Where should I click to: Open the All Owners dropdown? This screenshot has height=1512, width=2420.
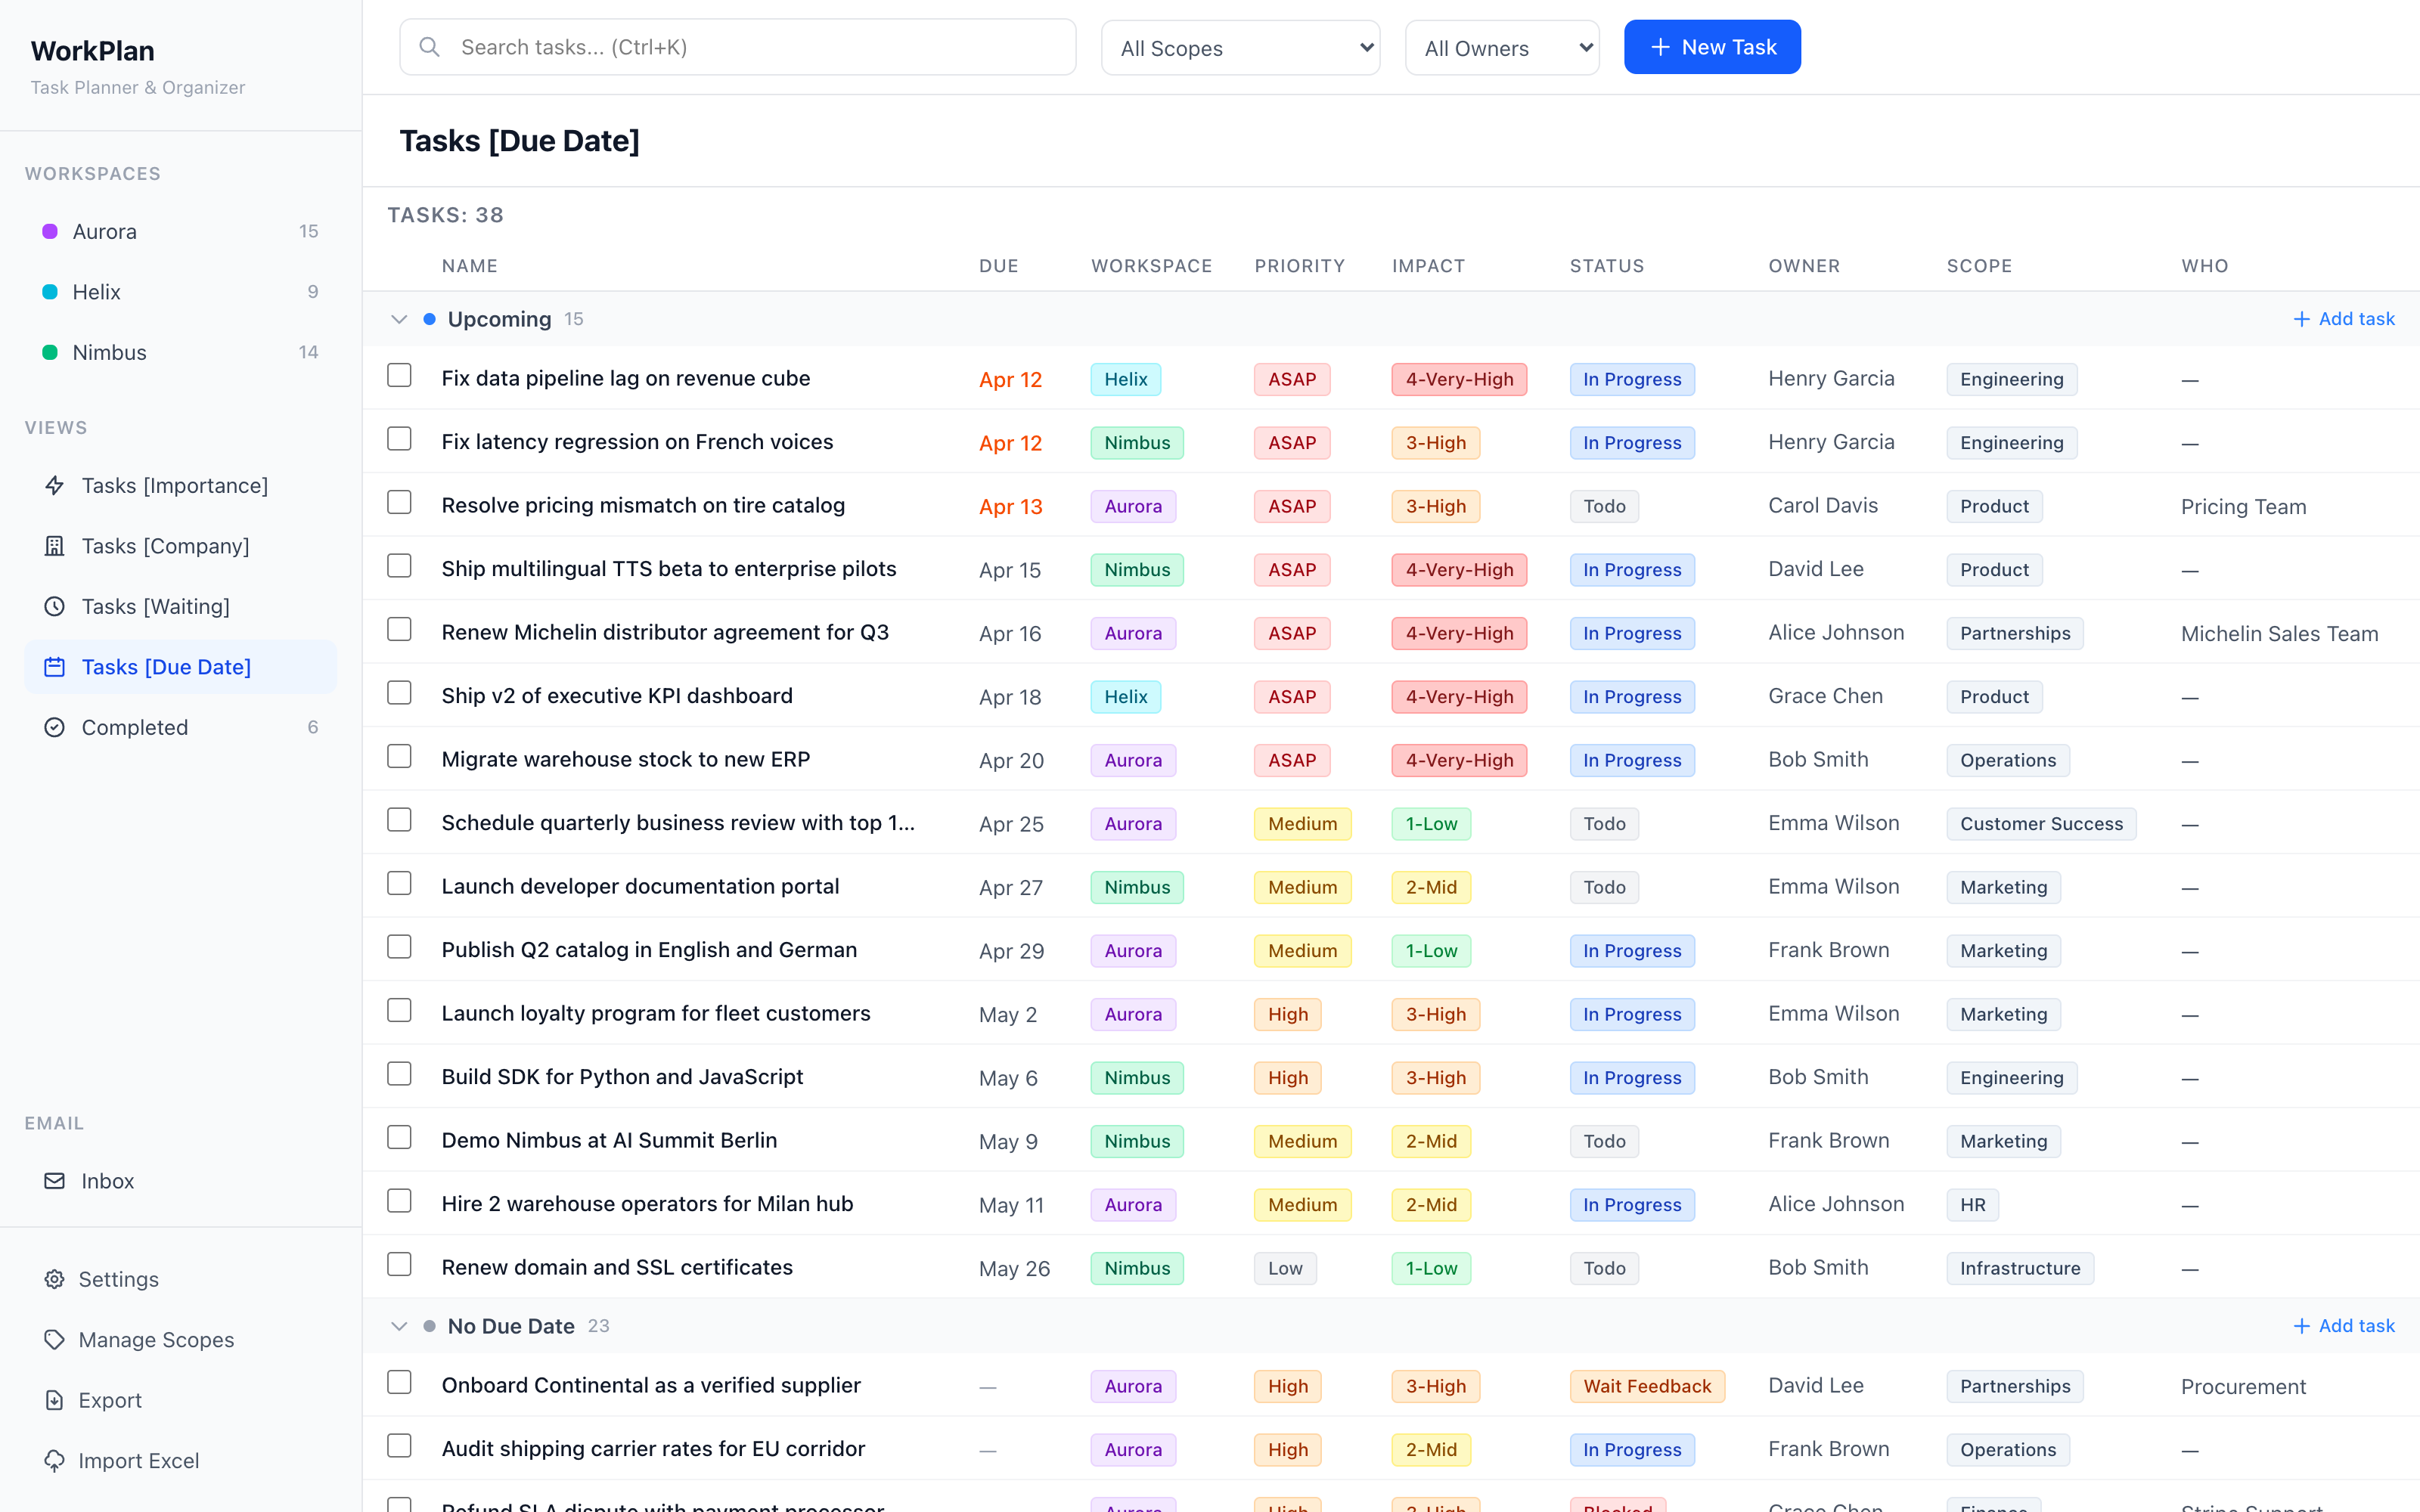(1501, 48)
